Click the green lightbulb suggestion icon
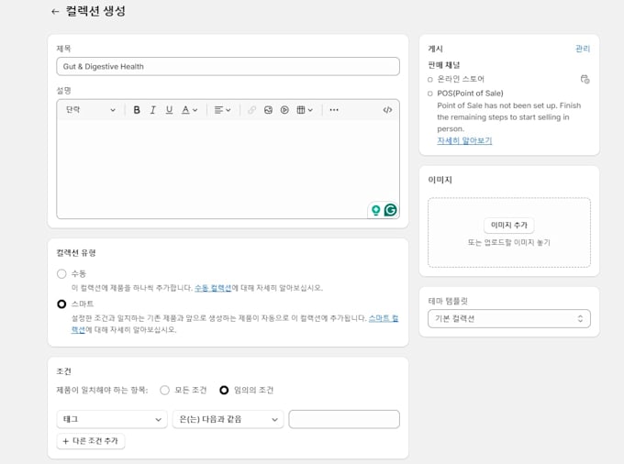Screen dimensions: 624x464 (375, 210)
